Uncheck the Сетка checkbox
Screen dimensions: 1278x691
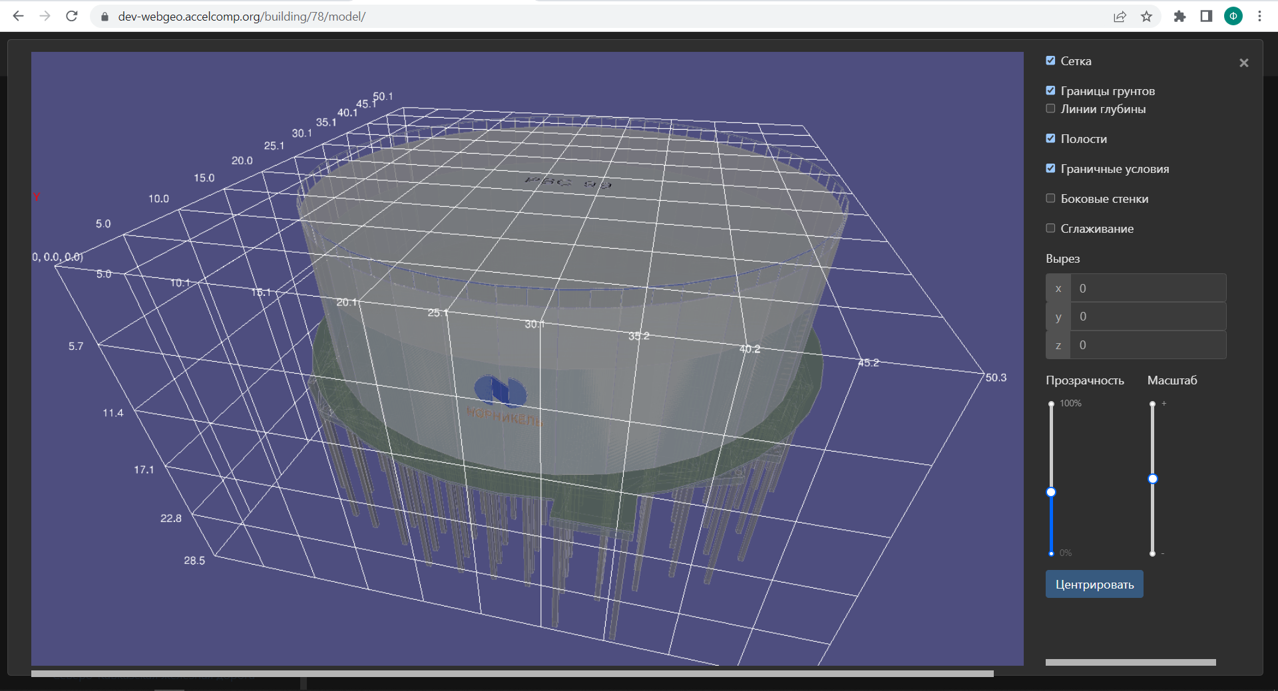(x=1050, y=61)
